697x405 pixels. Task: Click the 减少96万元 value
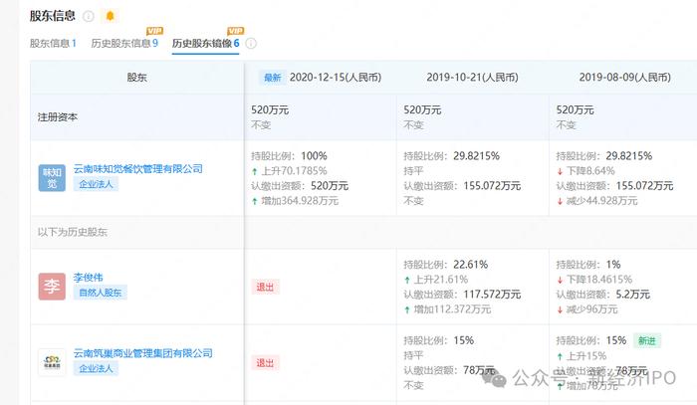coord(587,309)
